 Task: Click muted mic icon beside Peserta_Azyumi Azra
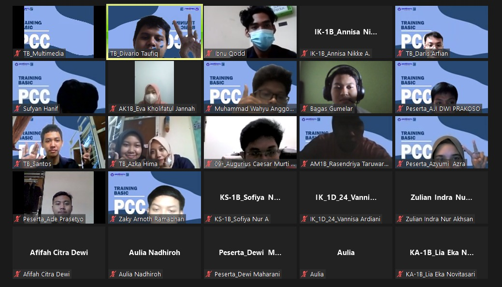coord(400,164)
